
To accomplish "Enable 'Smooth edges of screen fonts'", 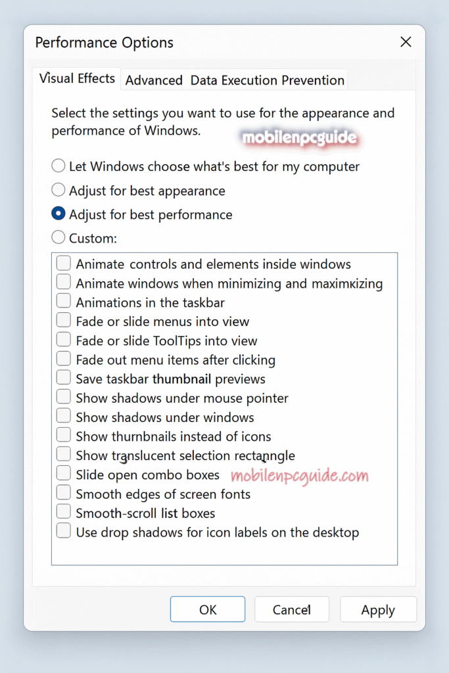I will click(x=63, y=492).
